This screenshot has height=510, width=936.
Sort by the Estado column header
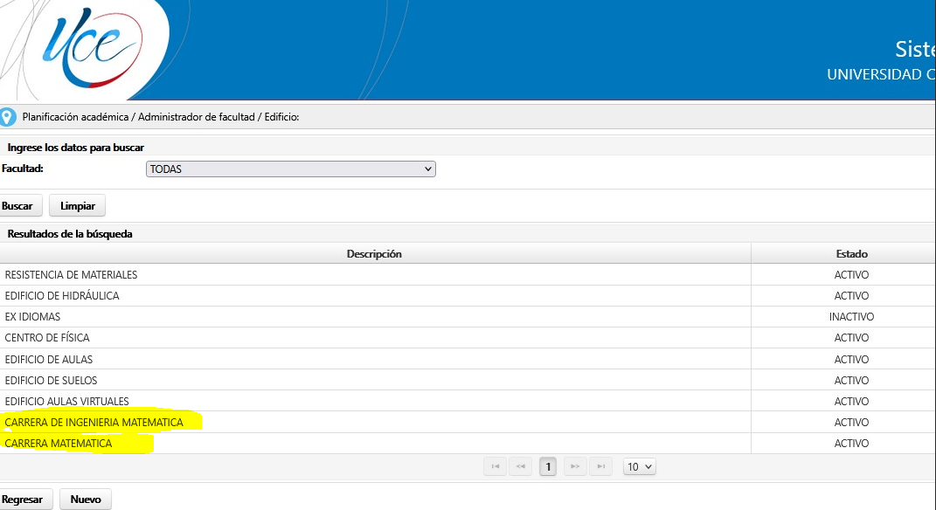tap(851, 254)
